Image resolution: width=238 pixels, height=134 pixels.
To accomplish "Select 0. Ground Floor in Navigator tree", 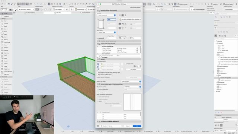I will click(224, 50).
